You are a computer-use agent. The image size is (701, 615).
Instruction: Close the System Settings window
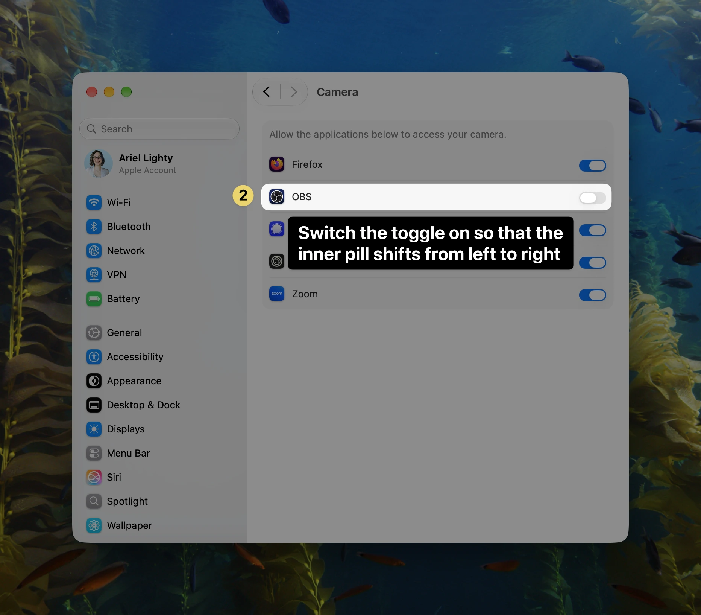click(92, 92)
